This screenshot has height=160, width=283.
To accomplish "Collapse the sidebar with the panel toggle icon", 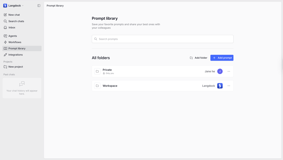I will pyautogui.click(x=39, y=6).
